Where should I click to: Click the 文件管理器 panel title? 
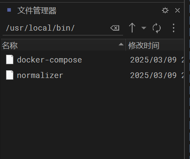[37, 10]
